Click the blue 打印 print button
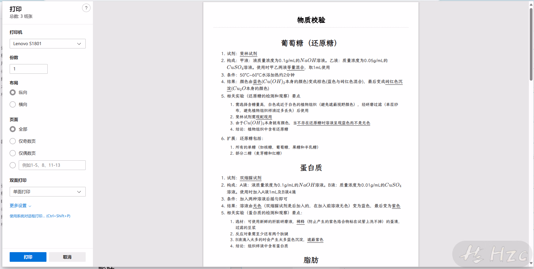The image size is (534, 269). (28, 257)
